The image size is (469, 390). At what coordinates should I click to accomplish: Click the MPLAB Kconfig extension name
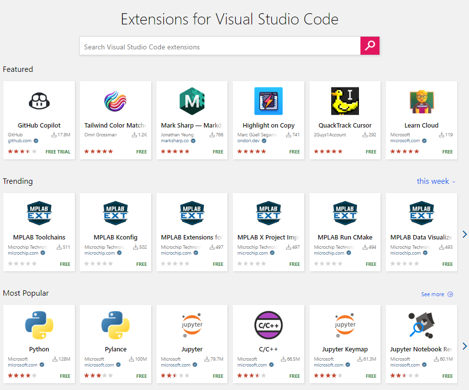click(x=115, y=238)
